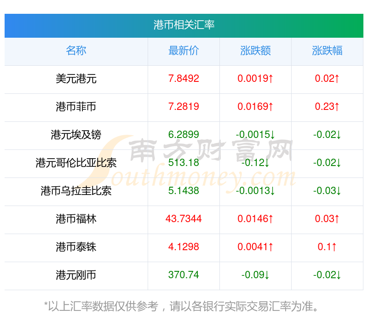The width and height of the screenshot is (368, 321).
Task: Click the disclaimer note about 汇率数据仅供参考
Action: click(x=181, y=306)
